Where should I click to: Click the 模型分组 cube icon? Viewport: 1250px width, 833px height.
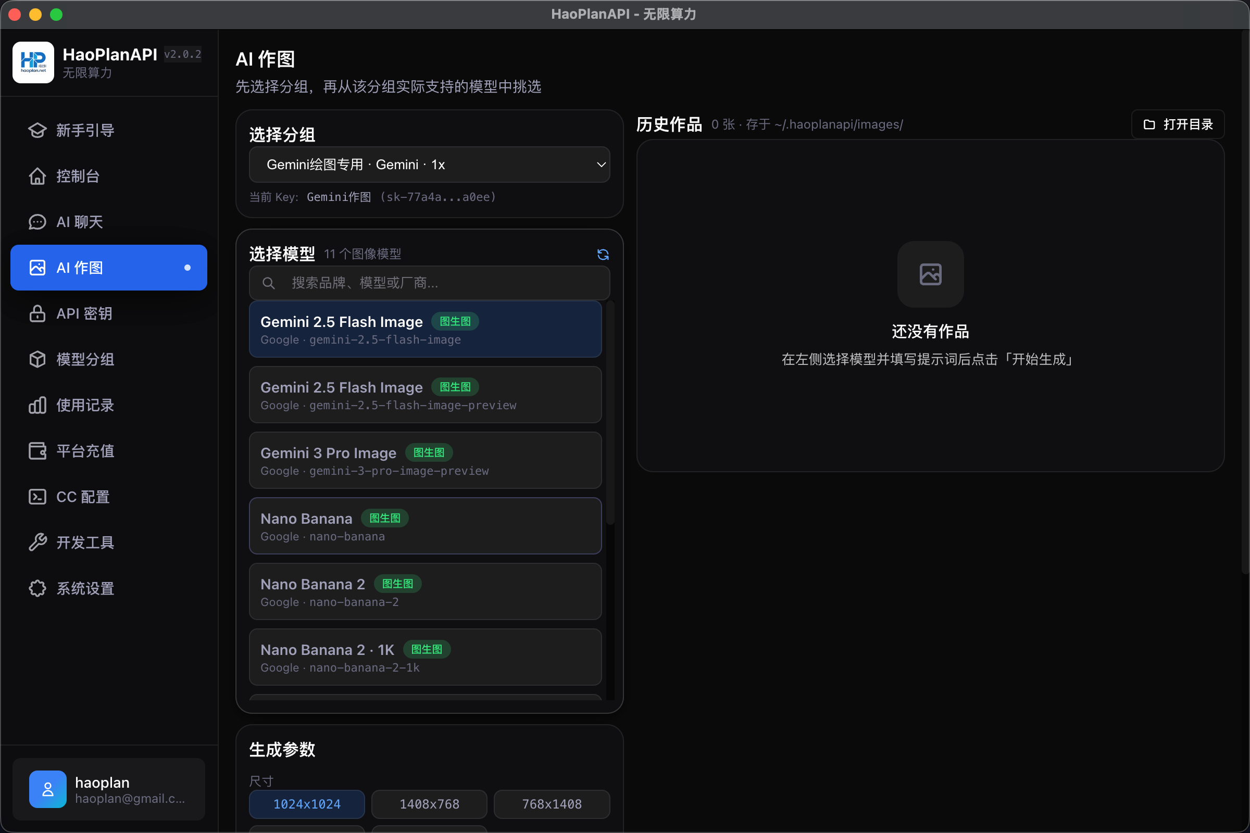coord(37,359)
